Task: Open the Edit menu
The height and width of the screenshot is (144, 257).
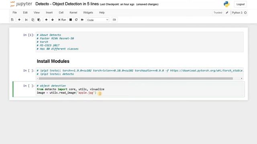Action: pos(25,12)
